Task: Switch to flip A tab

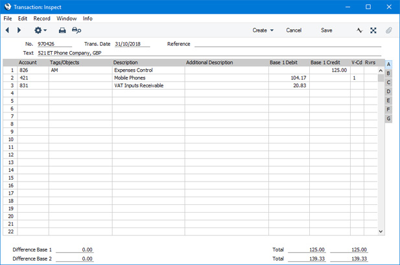Action: tap(388, 65)
